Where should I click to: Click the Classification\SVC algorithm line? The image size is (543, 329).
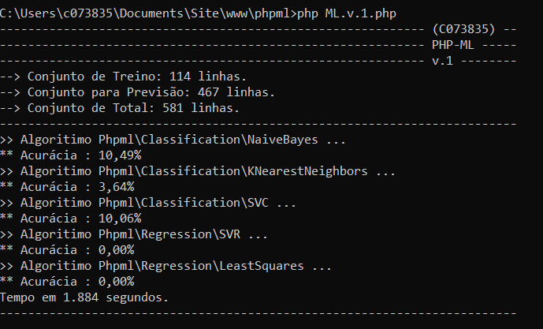pos(148,203)
